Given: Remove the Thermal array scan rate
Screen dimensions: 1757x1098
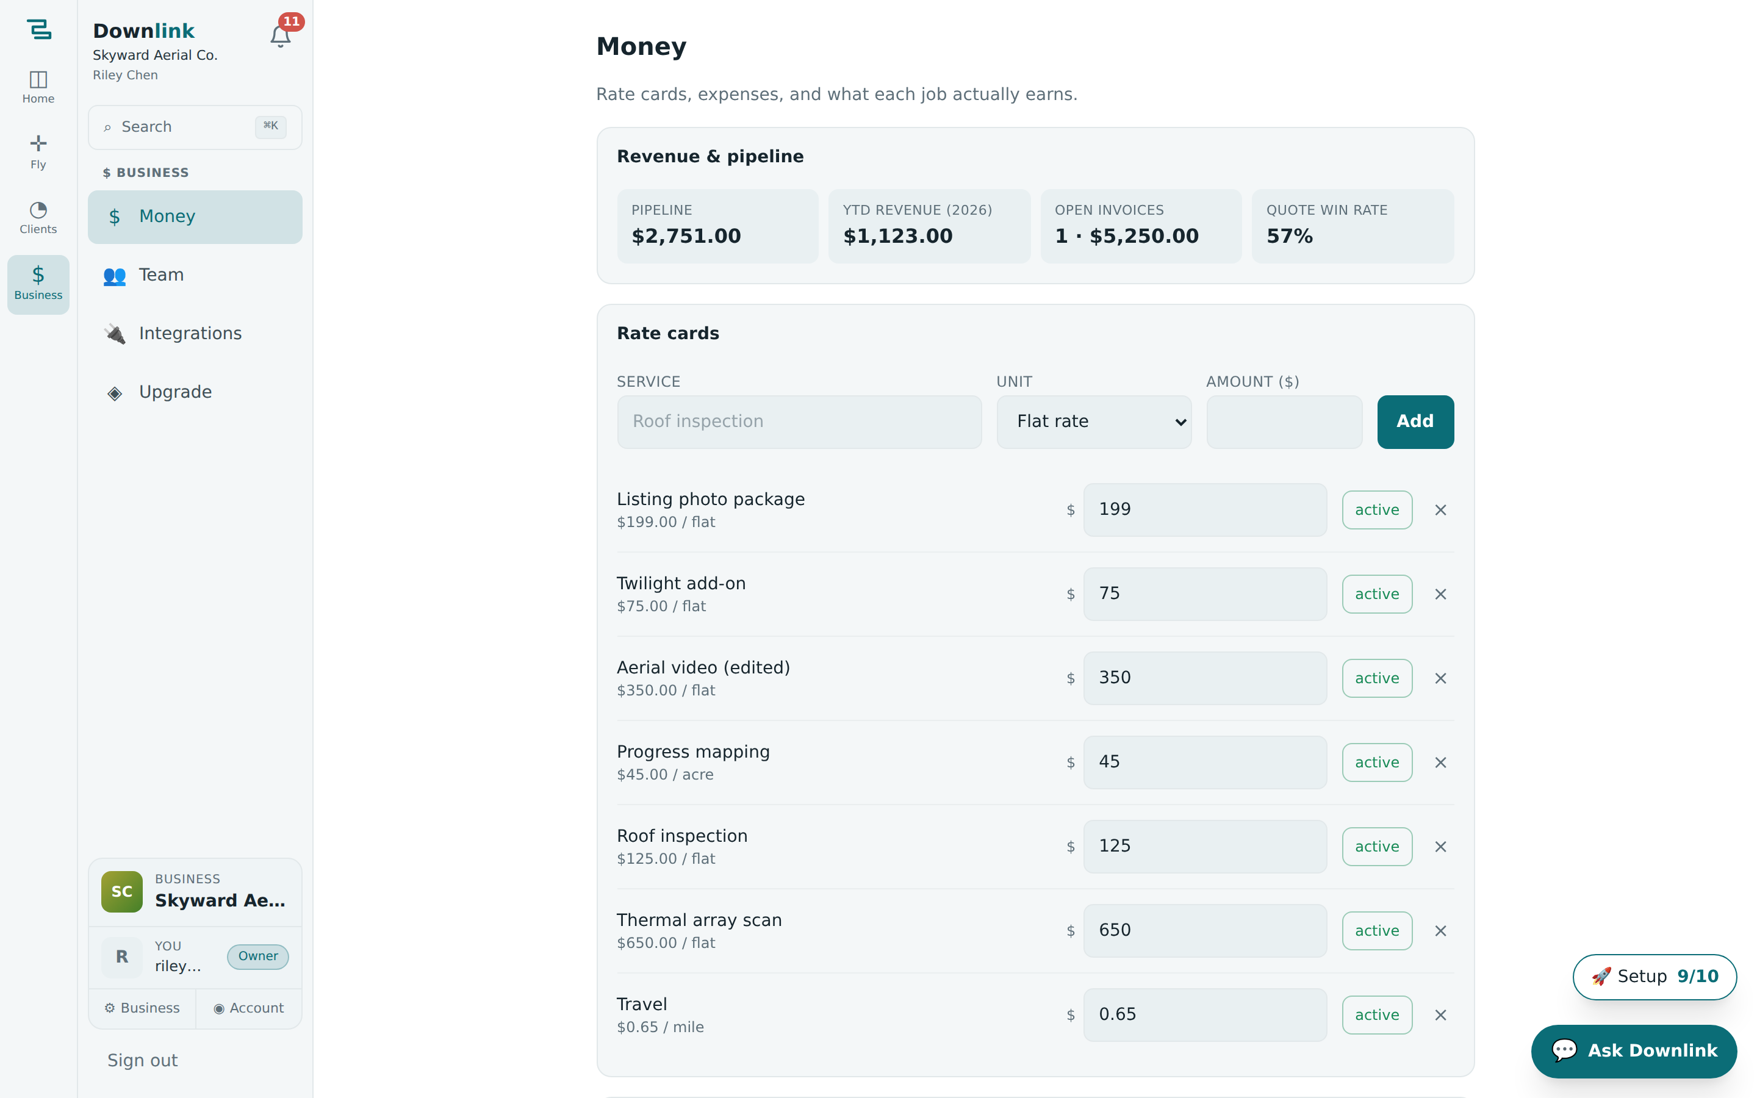Looking at the screenshot, I should pos(1440,931).
